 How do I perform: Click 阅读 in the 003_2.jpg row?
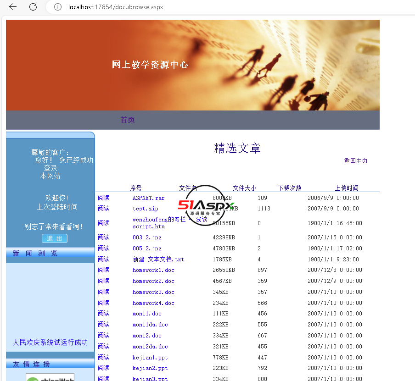point(103,237)
